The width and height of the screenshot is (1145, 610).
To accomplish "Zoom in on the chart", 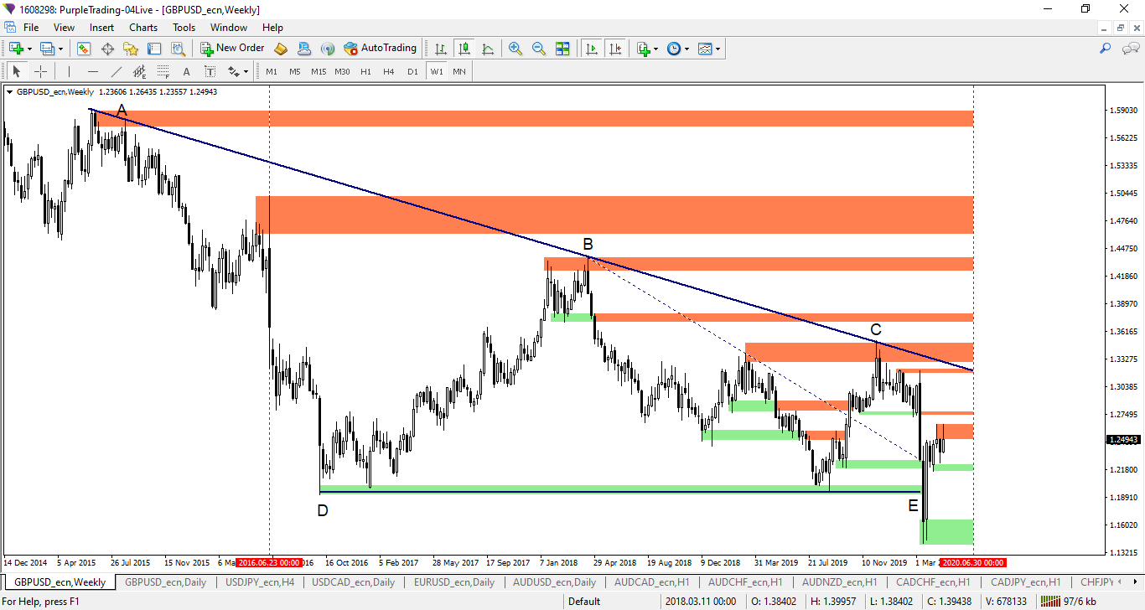I will pyautogui.click(x=516, y=49).
